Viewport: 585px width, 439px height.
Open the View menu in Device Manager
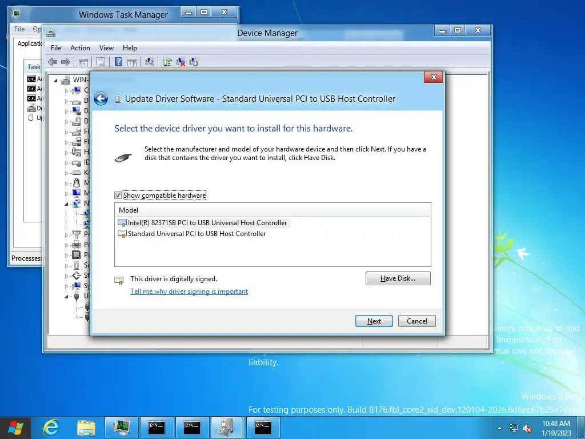106,48
